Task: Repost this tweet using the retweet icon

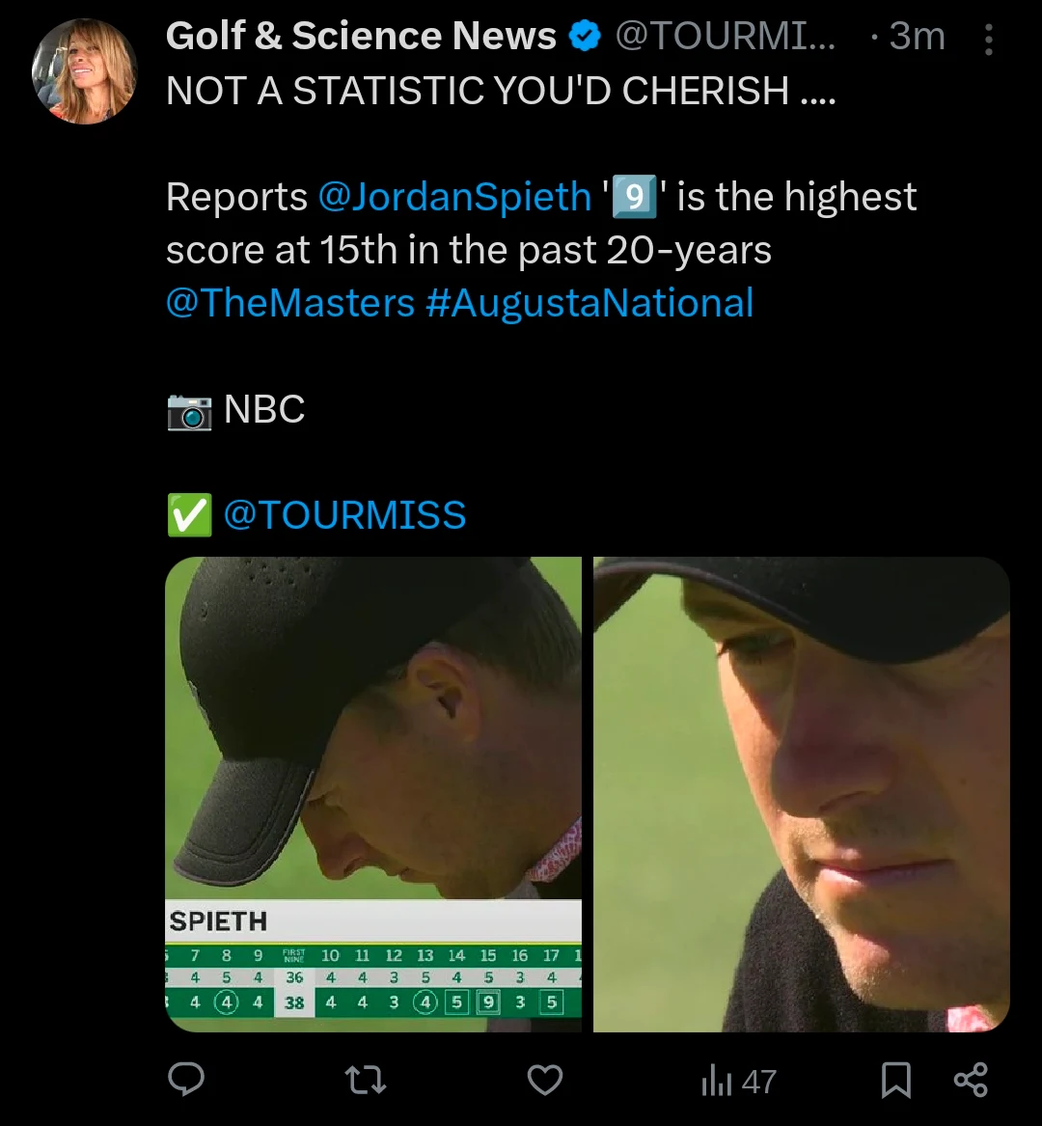Action: pyautogui.click(x=366, y=1080)
